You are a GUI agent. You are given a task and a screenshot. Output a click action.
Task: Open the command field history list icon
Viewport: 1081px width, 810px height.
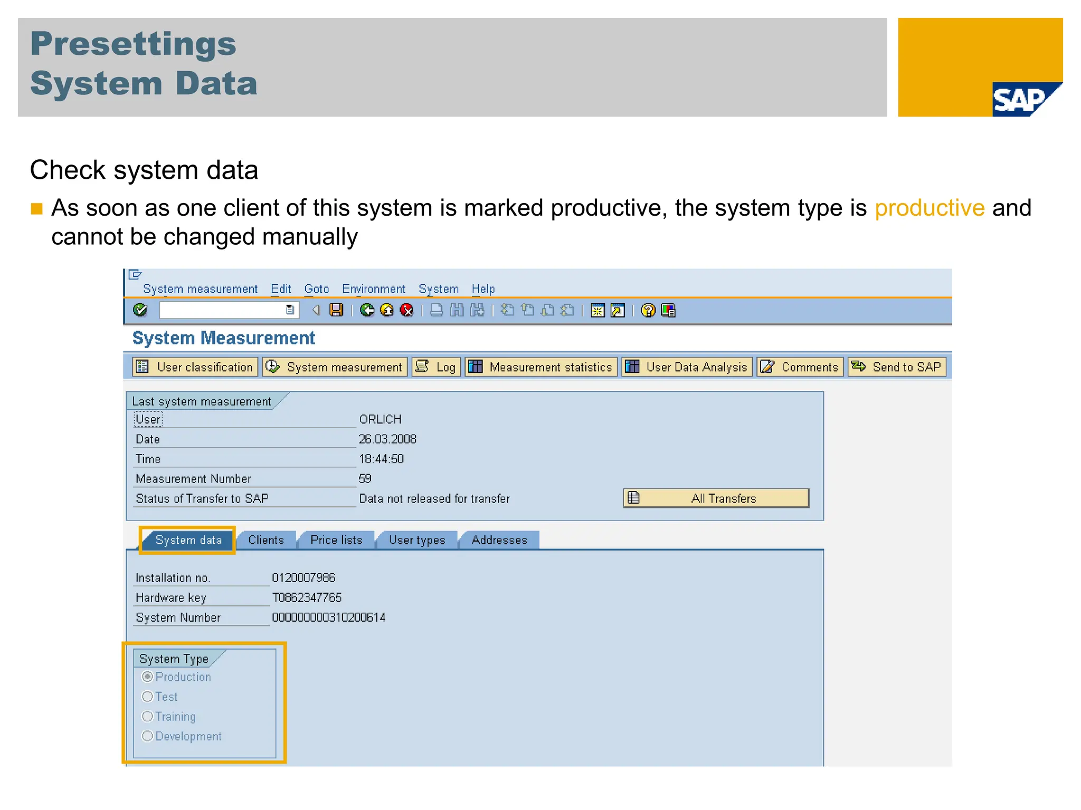pyautogui.click(x=290, y=310)
